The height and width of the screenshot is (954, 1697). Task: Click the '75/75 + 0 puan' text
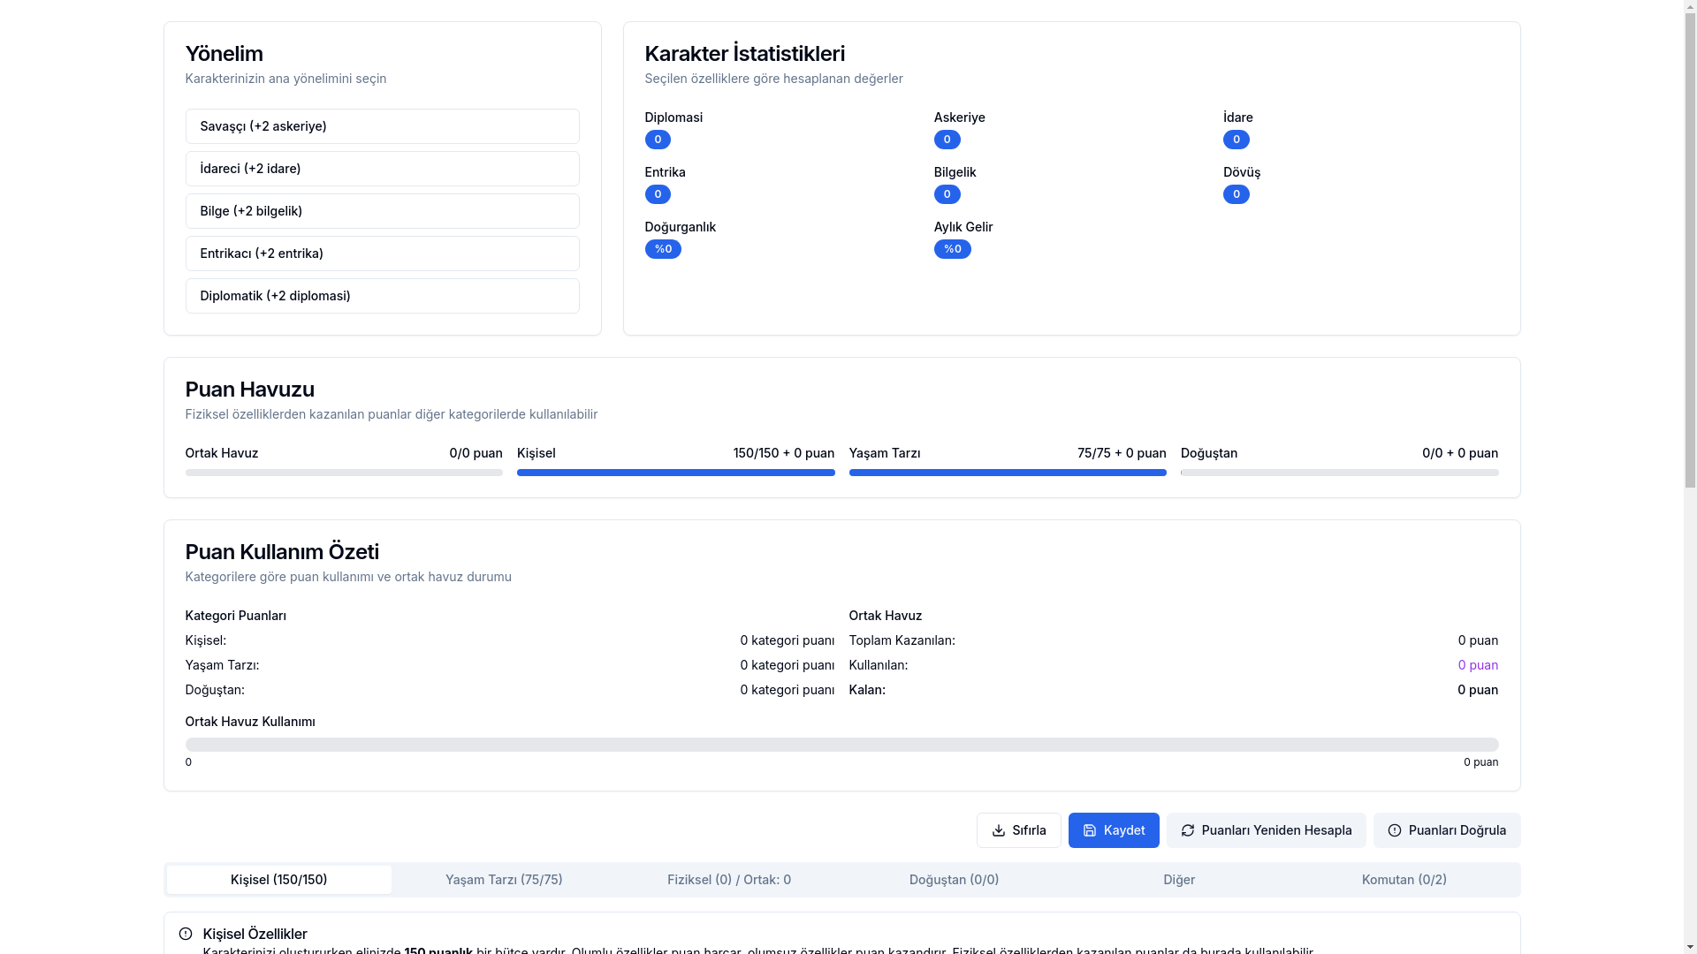1122,453
